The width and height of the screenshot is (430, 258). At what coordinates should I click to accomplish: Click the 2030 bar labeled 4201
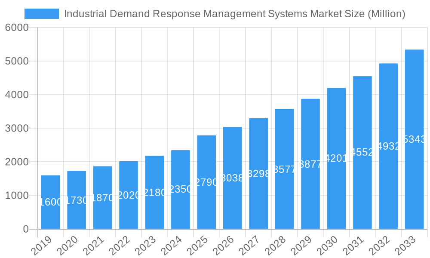(336, 157)
